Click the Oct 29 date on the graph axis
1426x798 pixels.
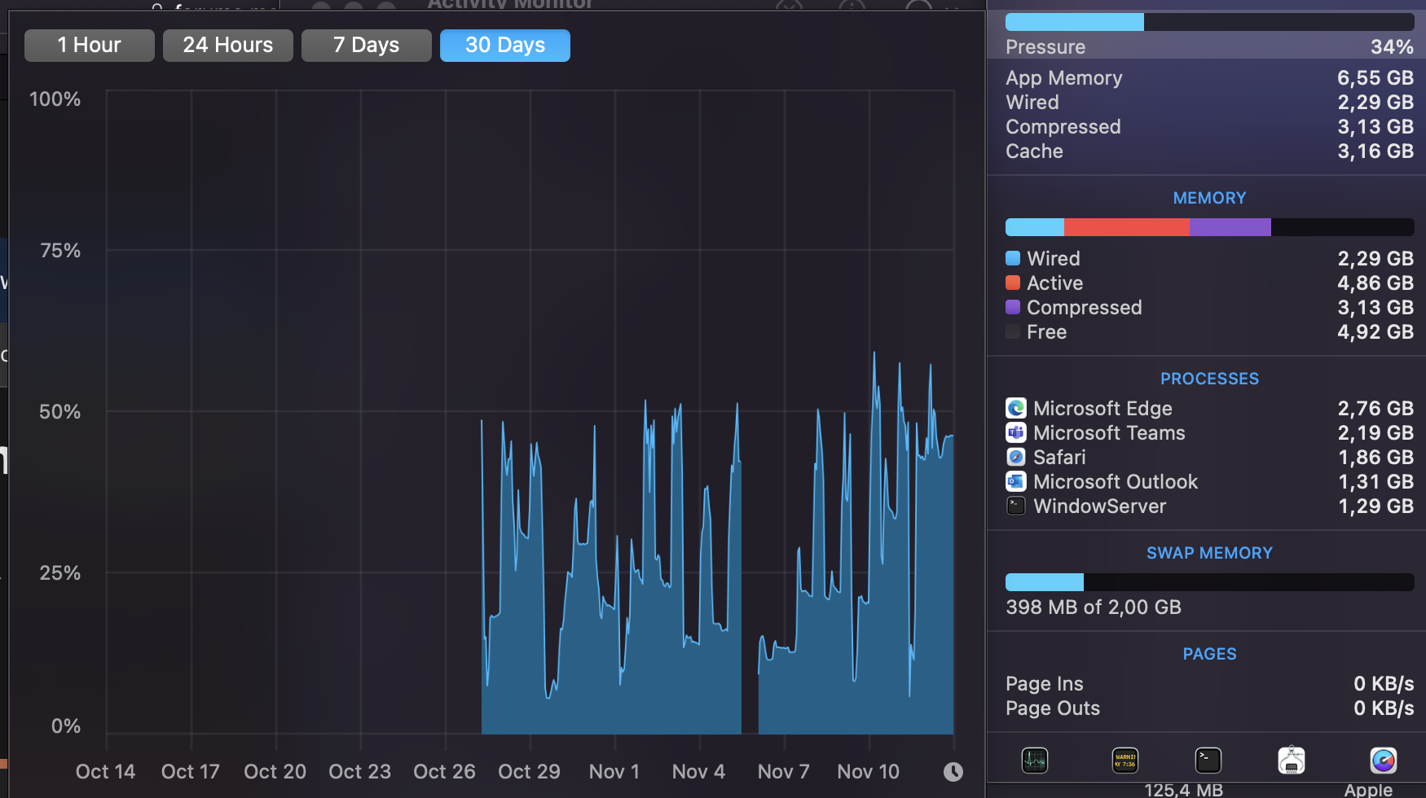(529, 771)
